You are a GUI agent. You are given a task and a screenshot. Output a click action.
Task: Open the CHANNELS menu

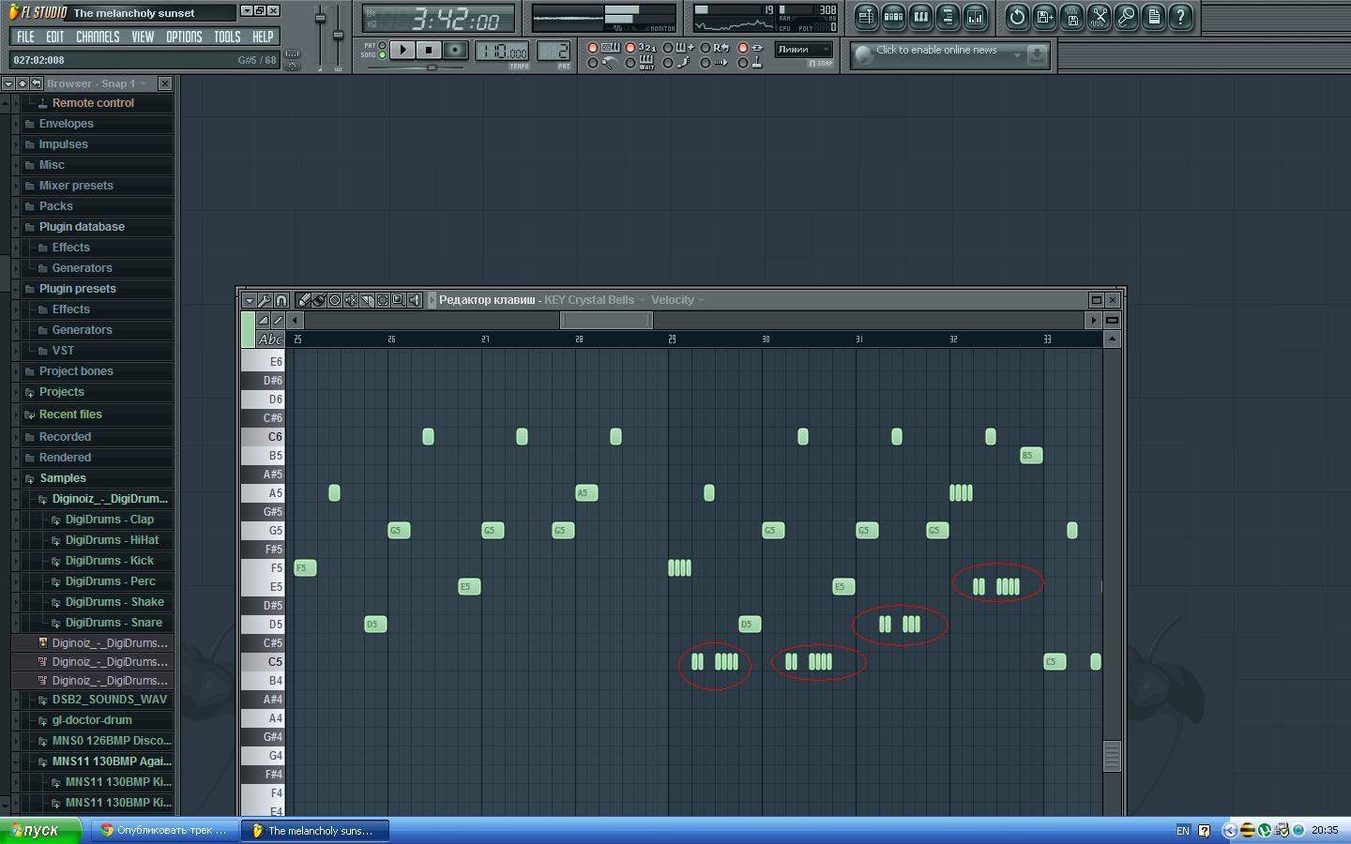pos(98,37)
